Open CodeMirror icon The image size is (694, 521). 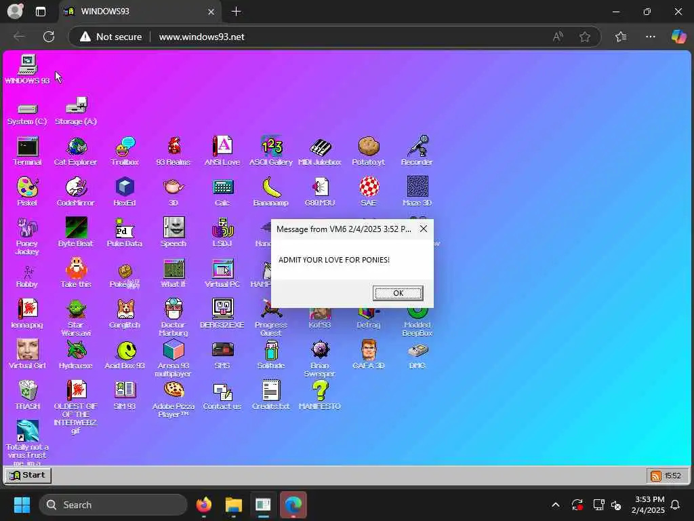[76, 192]
